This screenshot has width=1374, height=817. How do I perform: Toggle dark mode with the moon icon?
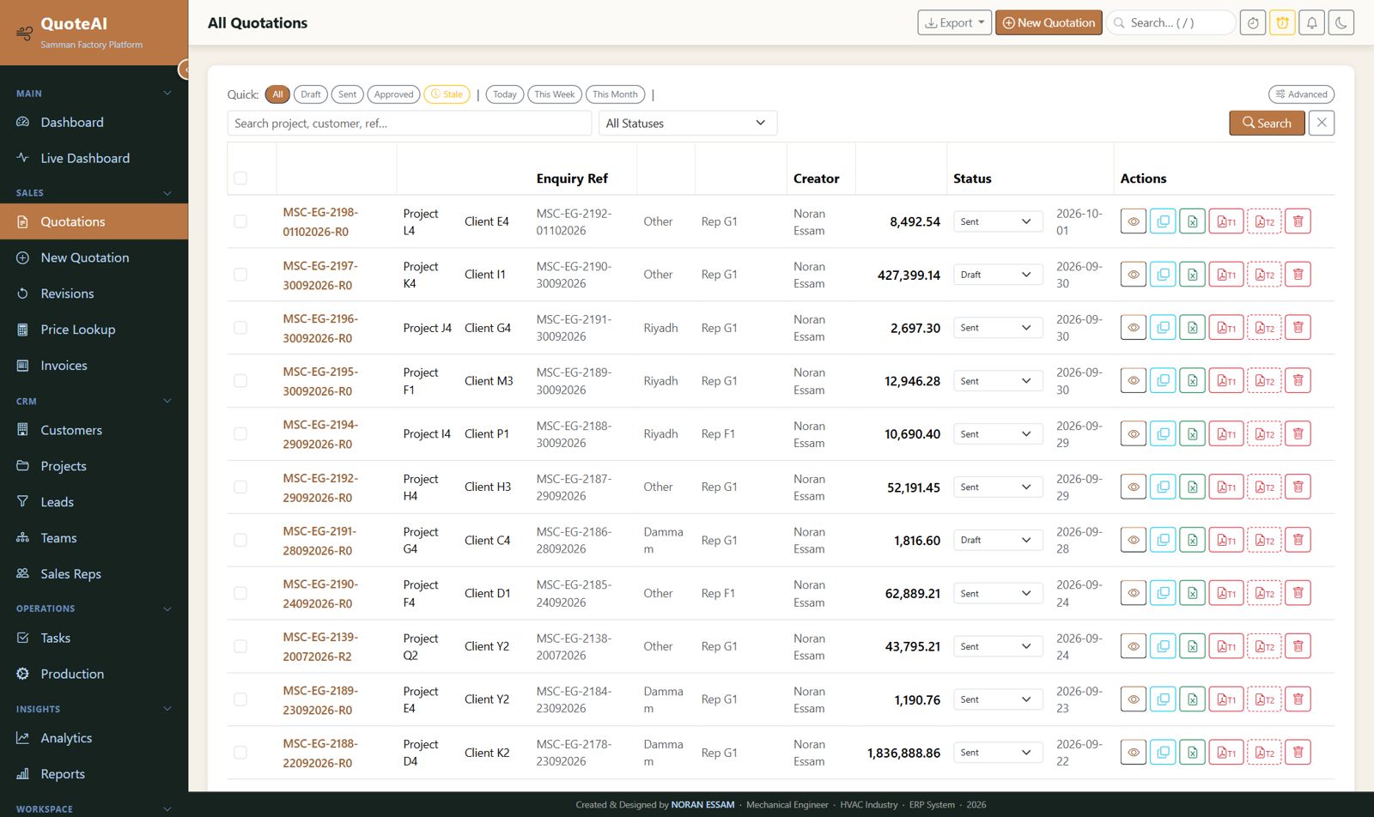[x=1341, y=23]
